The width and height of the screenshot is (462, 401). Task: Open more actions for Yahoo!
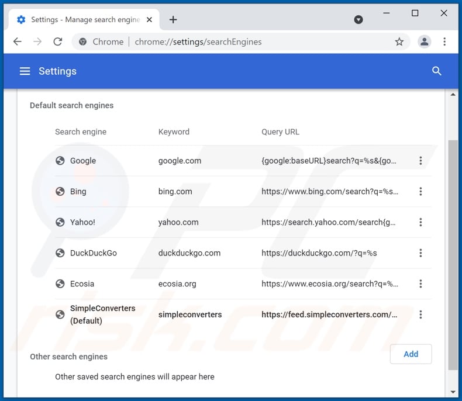point(420,222)
